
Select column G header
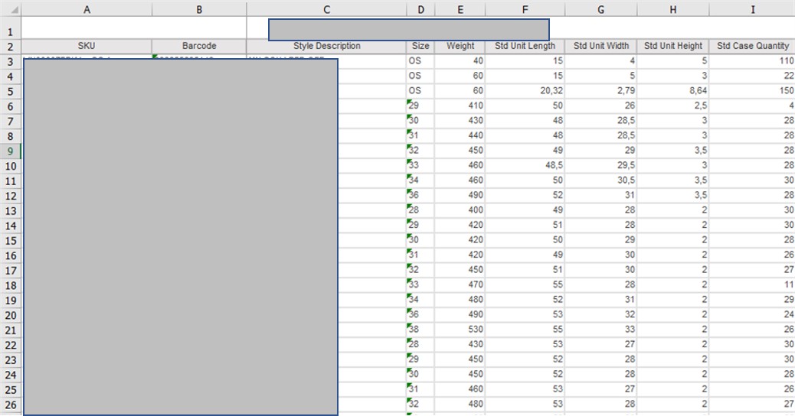point(600,9)
